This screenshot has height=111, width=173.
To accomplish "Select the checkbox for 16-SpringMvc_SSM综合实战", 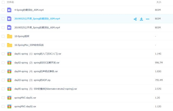I will pos(3,45).
